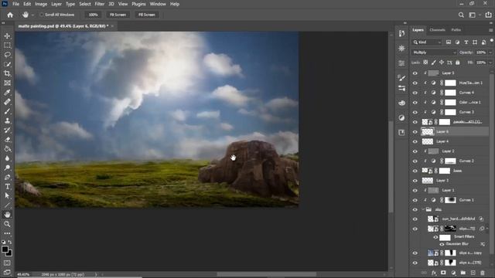The width and height of the screenshot is (495, 278).
Task: Select the Eyedropper tool
Action: (7, 93)
